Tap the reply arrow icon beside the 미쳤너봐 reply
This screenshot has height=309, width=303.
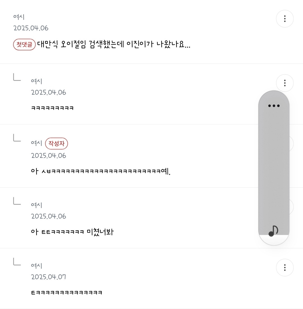pos(17,201)
